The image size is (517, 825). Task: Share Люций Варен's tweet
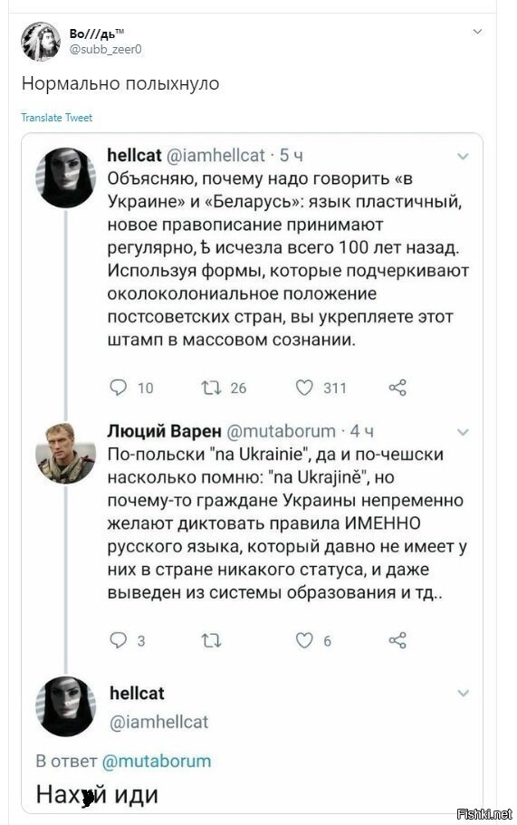click(397, 640)
